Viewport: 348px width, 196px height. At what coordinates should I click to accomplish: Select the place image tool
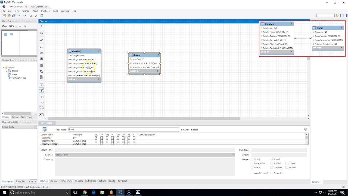41,59
